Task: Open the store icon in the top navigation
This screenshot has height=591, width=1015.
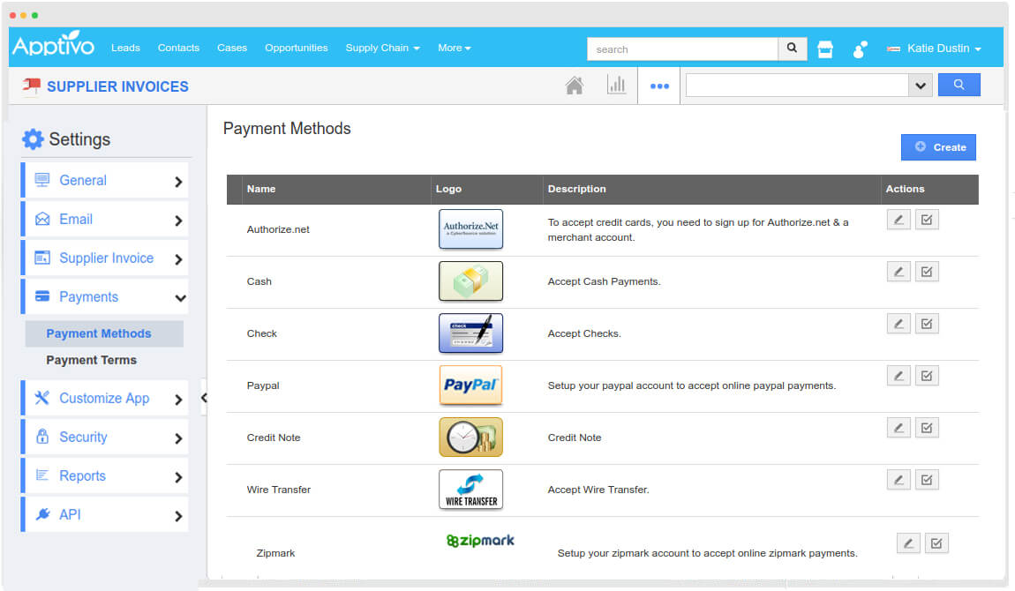Action: coord(824,49)
